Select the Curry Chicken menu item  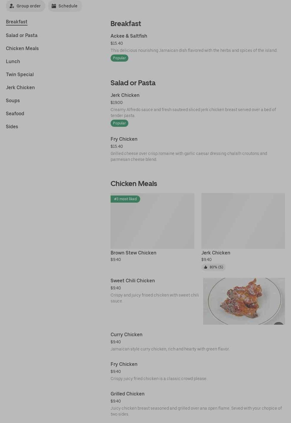[x=126, y=335]
